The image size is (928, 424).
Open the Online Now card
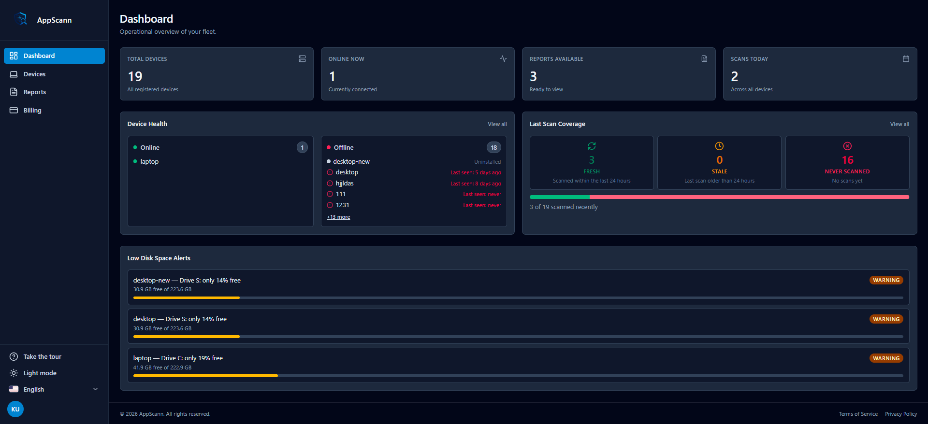(418, 74)
